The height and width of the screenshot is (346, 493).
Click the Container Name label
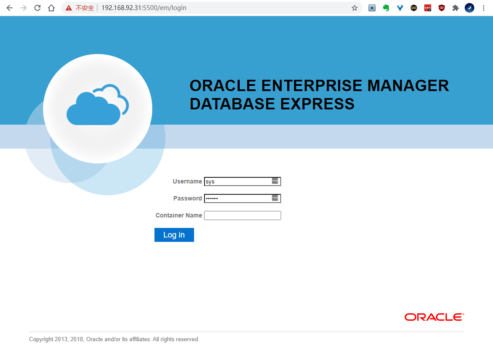[x=178, y=215]
